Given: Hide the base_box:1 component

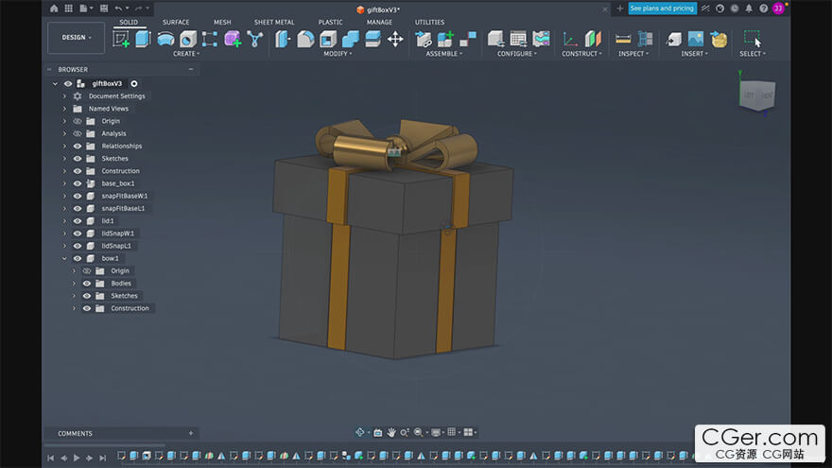Looking at the screenshot, I should [x=78, y=183].
